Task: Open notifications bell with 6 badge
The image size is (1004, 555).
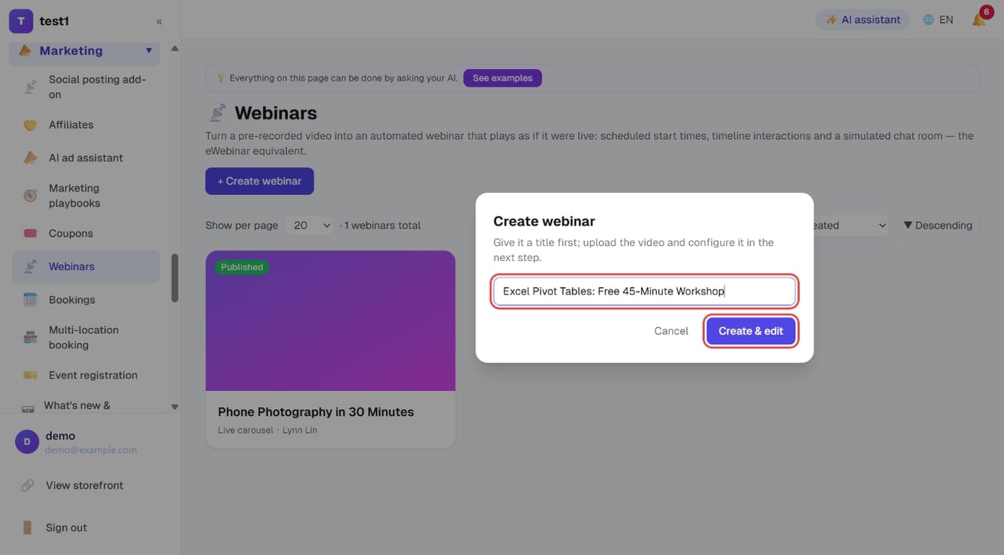Action: tap(980, 19)
